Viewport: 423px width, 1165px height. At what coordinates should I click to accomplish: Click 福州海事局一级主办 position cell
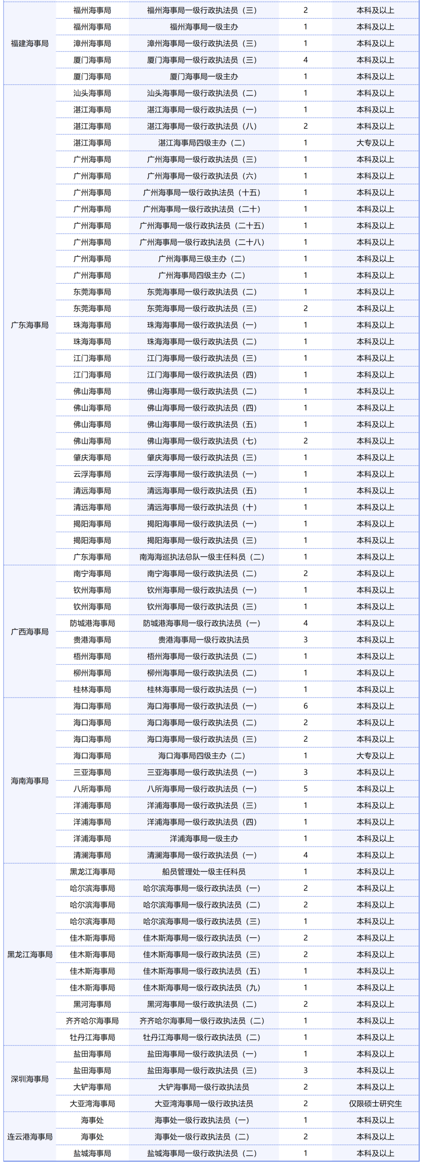[x=204, y=27]
